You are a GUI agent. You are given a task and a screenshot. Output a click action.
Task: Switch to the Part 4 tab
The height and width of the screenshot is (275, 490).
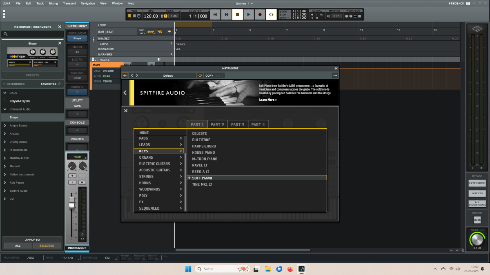click(258, 124)
